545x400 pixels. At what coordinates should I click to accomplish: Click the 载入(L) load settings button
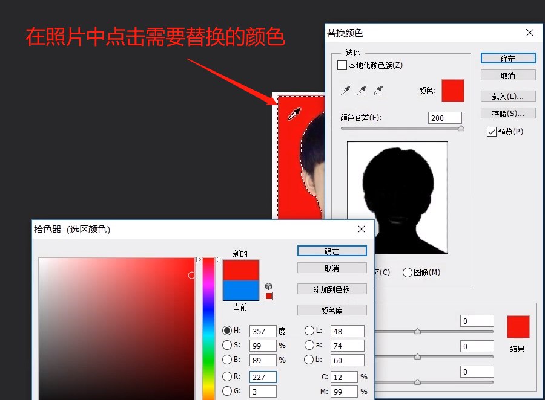point(507,95)
